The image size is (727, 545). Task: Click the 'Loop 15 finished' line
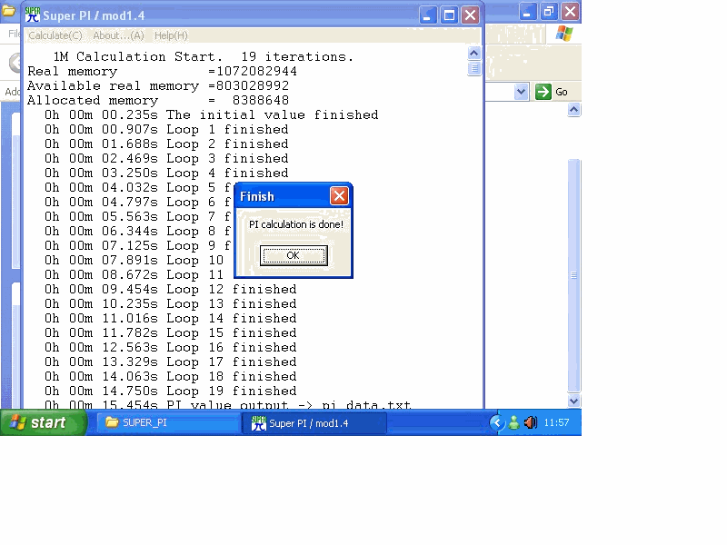point(171,332)
